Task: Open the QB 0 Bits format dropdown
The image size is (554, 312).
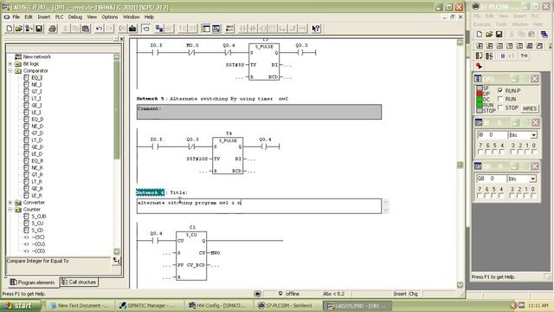Action: [x=532, y=179]
